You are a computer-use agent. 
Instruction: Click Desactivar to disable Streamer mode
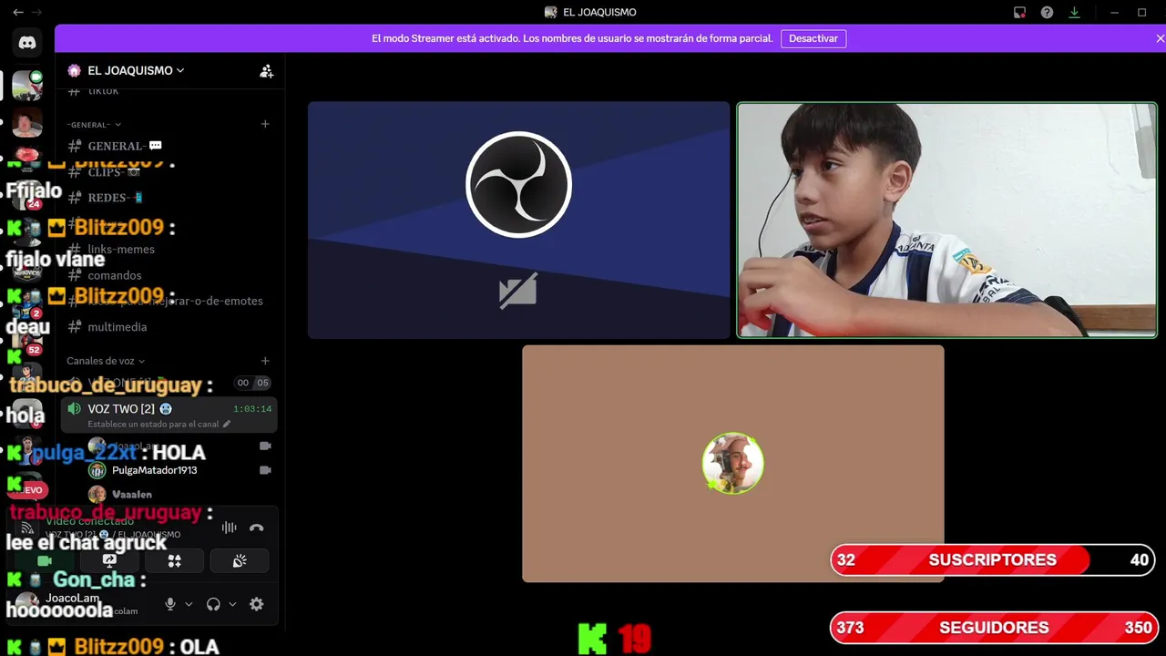pyautogui.click(x=813, y=38)
